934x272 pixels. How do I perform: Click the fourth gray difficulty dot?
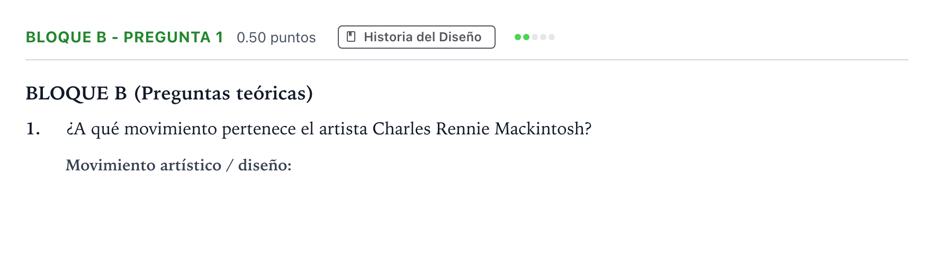(543, 37)
